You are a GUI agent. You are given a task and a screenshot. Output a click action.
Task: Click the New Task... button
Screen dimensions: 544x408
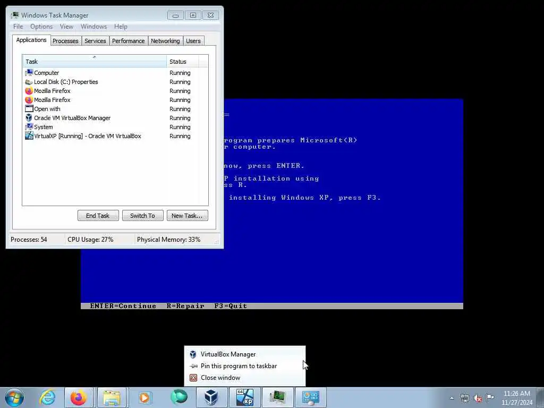point(187,216)
